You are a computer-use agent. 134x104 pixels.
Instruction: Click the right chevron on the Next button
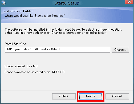(x=94, y=96)
